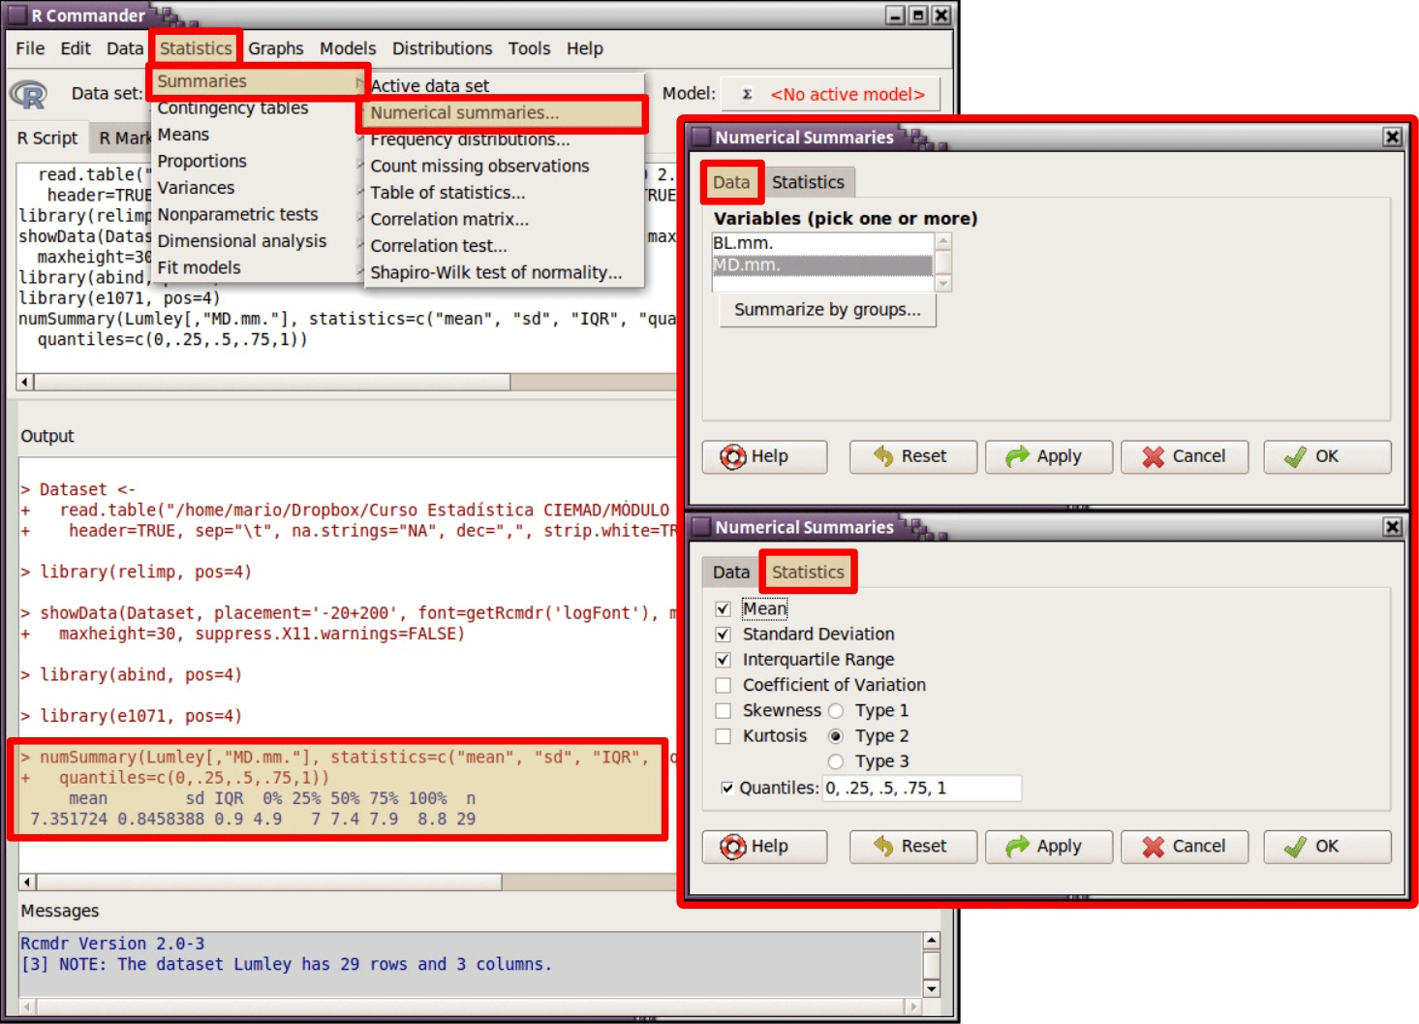Expand the Means submenu
This screenshot has height=1024, width=1419.
(x=258, y=135)
